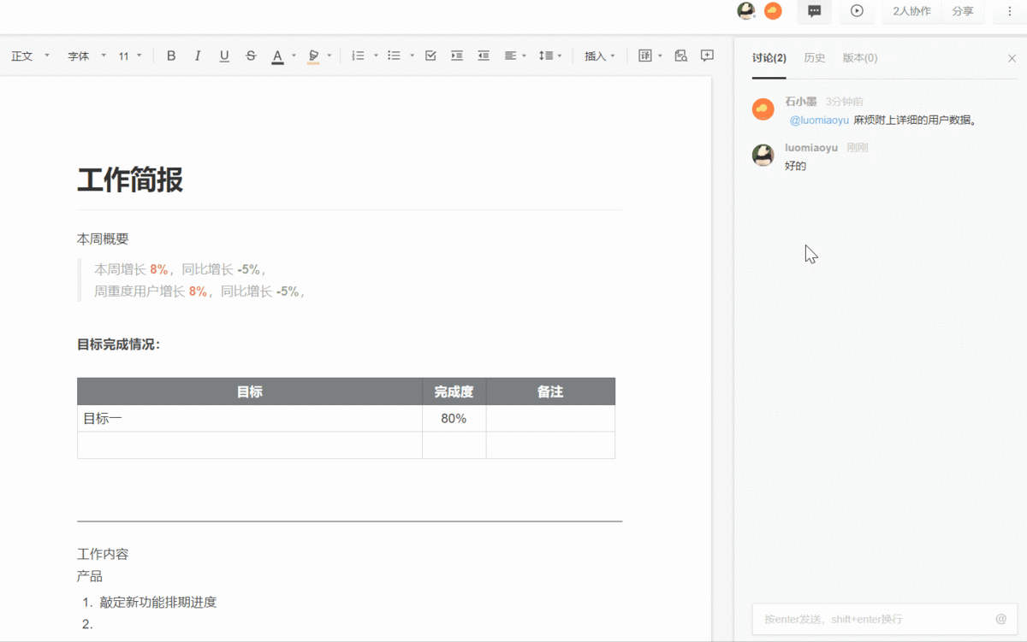Insert a checkbox task list
Viewport: 1027px width, 642px height.
pyautogui.click(x=430, y=56)
